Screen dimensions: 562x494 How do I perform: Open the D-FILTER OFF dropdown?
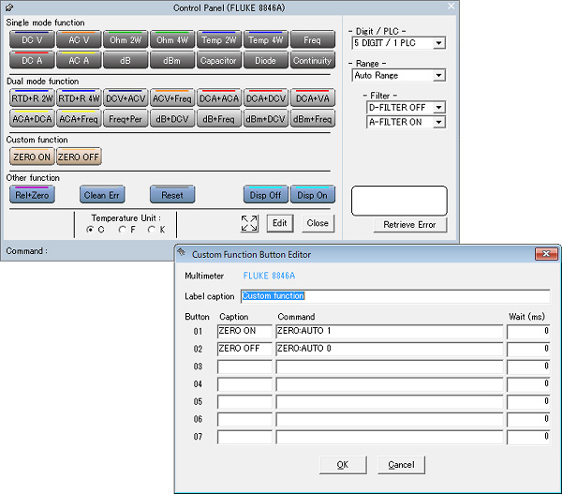[439, 108]
